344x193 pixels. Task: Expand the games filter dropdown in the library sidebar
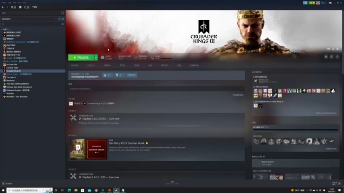pyautogui.click(x=55, y=19)
